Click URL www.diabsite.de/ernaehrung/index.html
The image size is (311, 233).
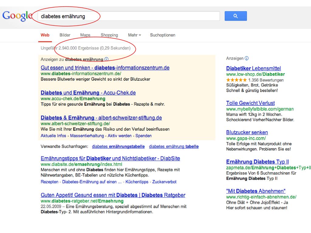81,164
